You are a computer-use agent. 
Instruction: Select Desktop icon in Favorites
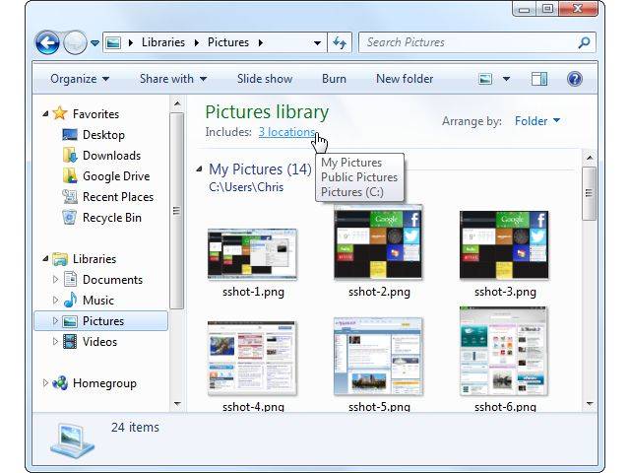pos(70,135)
